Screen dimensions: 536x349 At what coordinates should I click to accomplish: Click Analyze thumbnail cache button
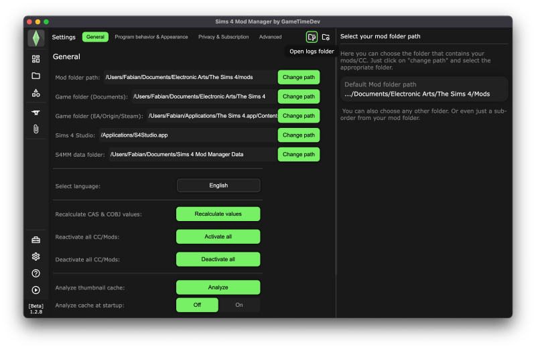point(218,287)
